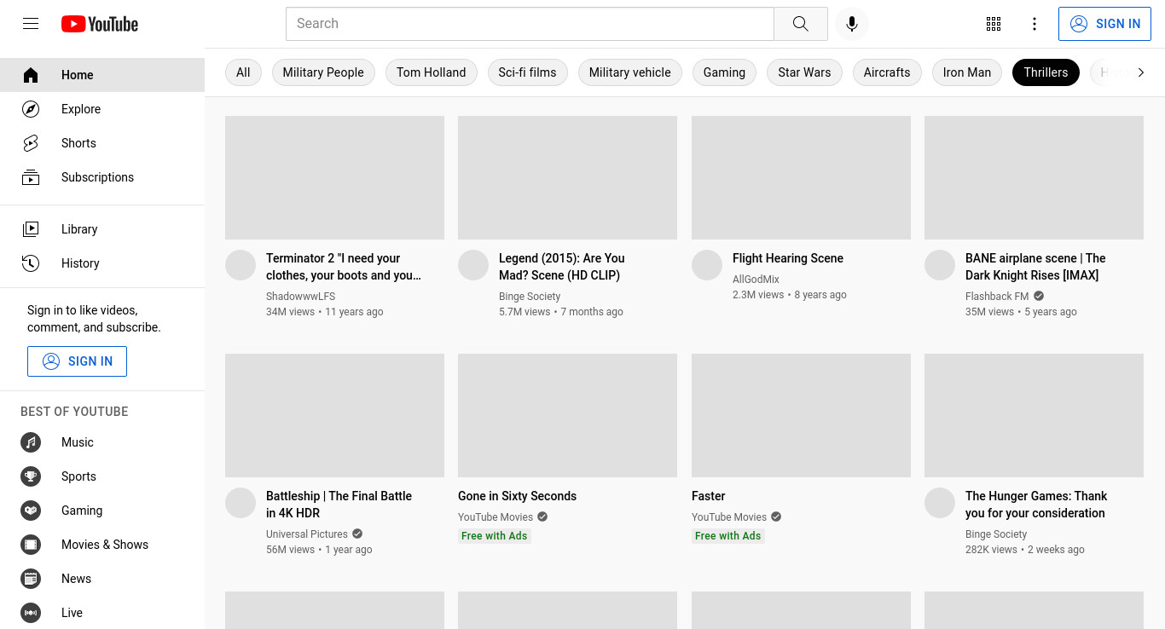Open Gone in Sixty Seconds title

pos(517,496)
